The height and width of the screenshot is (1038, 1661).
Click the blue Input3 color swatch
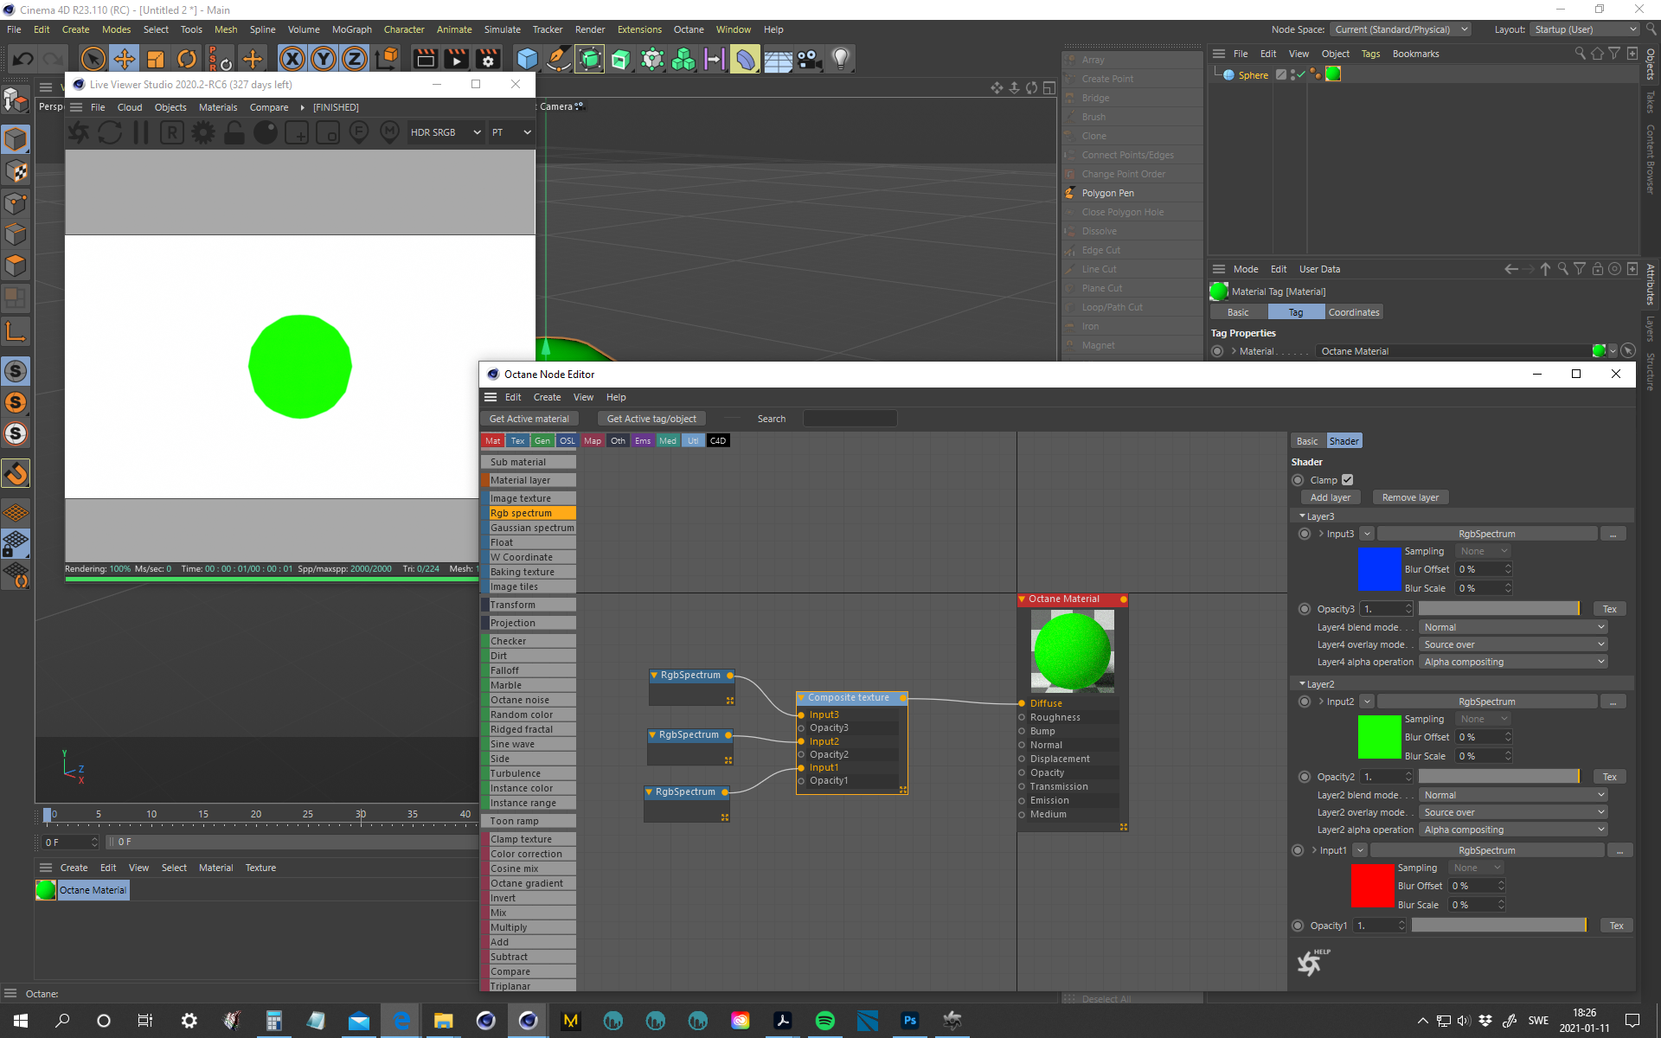click(x=1378, y=569)
